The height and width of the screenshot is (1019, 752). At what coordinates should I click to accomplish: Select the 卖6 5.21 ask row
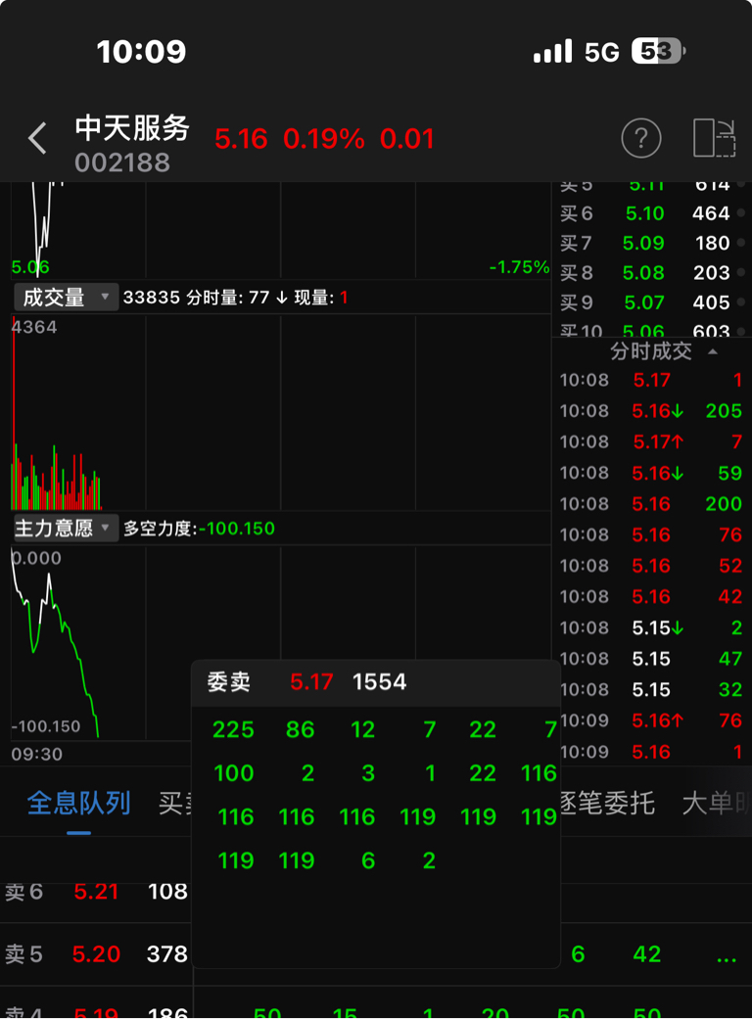tap(96, 891)
